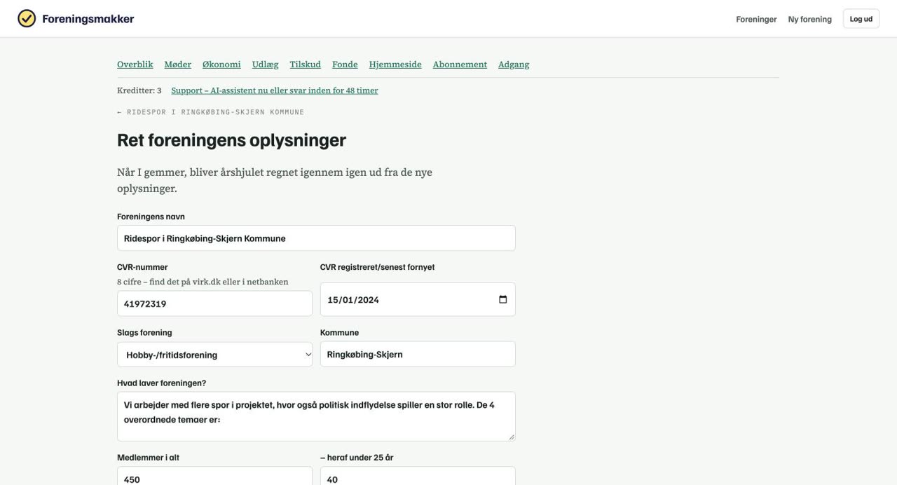
Task: Click the Kreditter: 3 text
Action: [139, 90]
